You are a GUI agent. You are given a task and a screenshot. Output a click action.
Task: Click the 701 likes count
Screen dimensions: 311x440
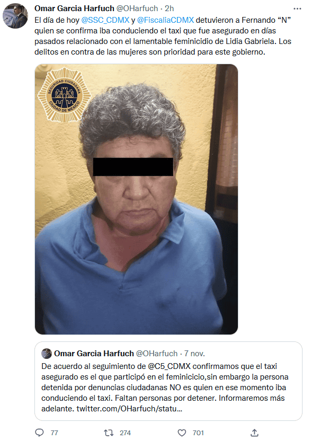[198, 433]
